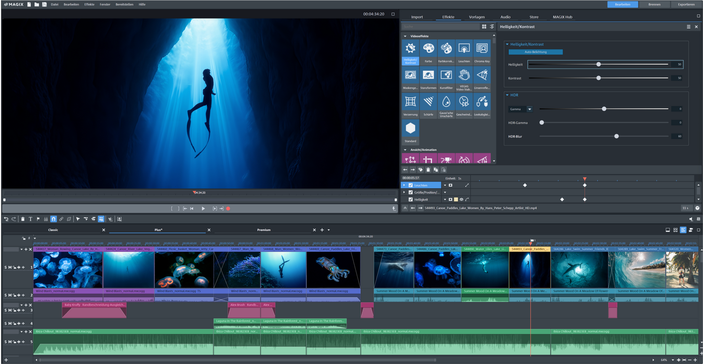
Task: Uncheck the Größe/Position track checkbox
Action: (x=411, y=192)
